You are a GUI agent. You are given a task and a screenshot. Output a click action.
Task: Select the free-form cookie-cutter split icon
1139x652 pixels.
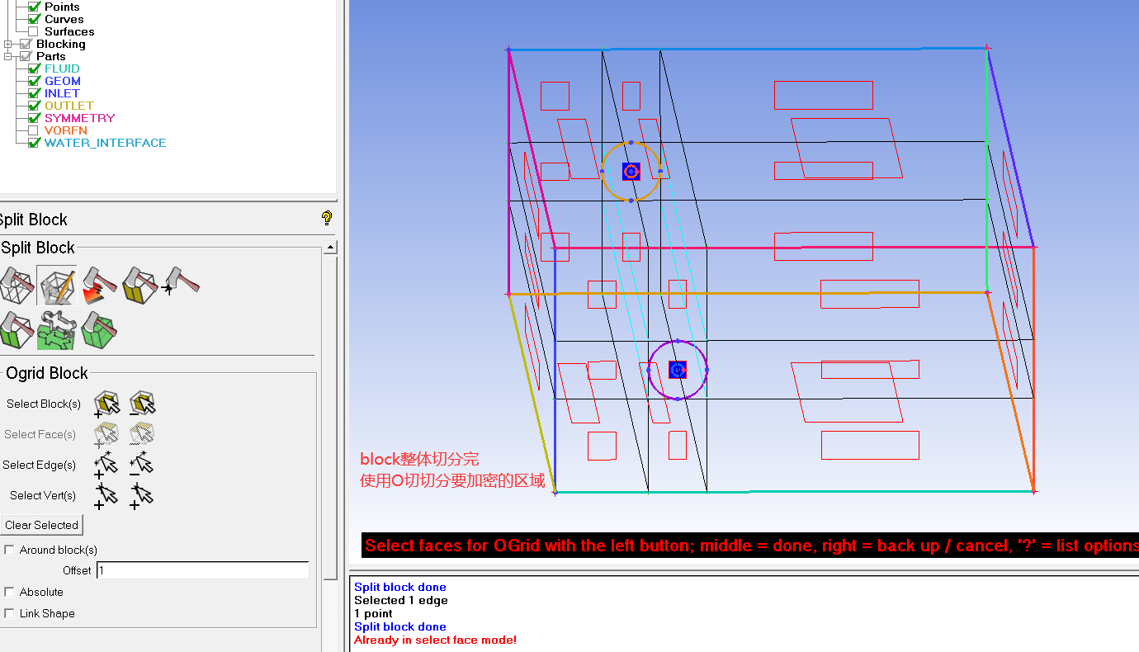click(x=57, y=330)
